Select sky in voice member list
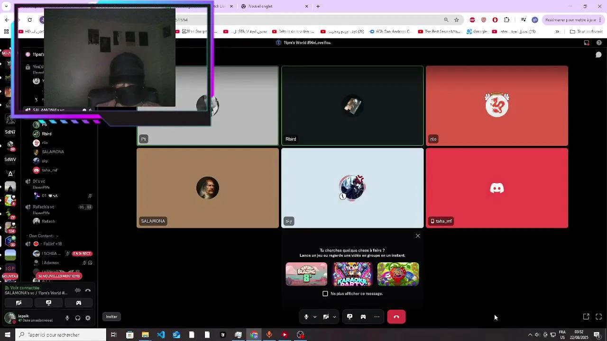 [62, 161]
